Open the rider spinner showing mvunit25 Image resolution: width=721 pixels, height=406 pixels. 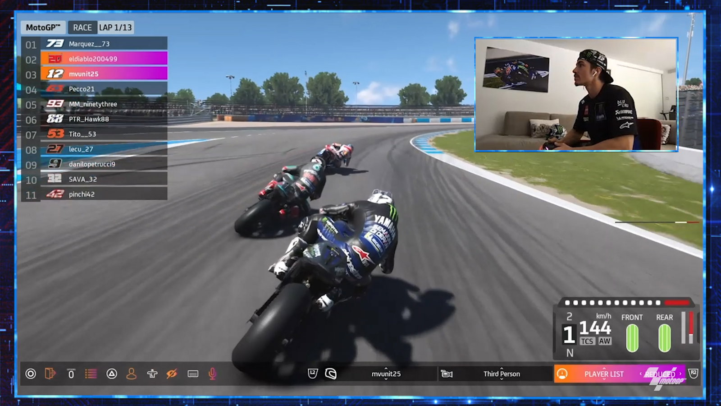click(388, 374)
